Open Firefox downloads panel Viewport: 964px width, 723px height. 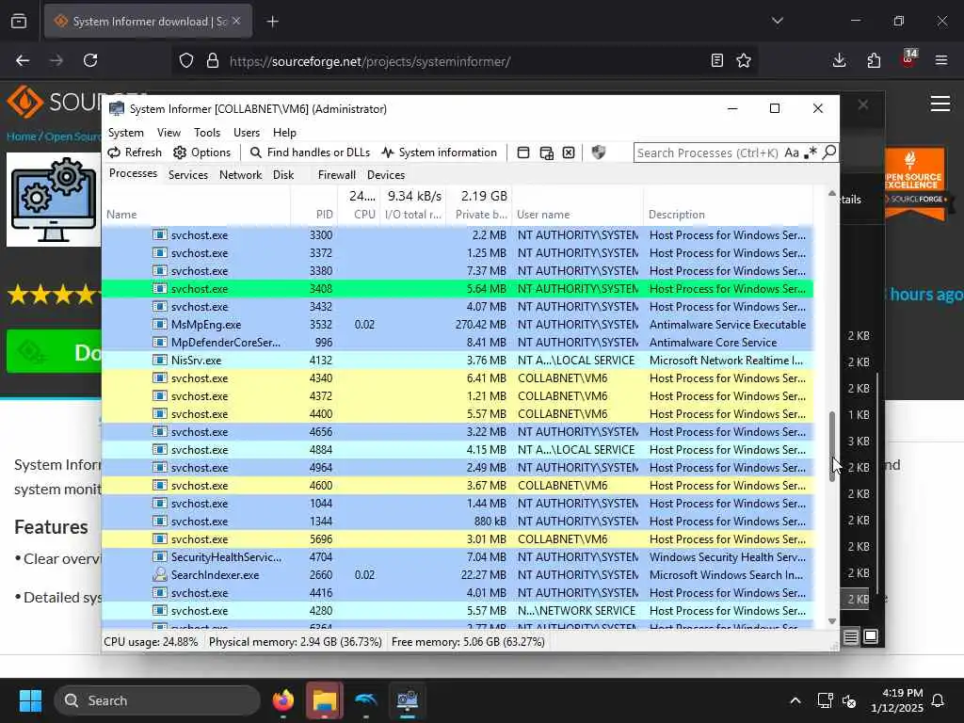tap(839, 60)
